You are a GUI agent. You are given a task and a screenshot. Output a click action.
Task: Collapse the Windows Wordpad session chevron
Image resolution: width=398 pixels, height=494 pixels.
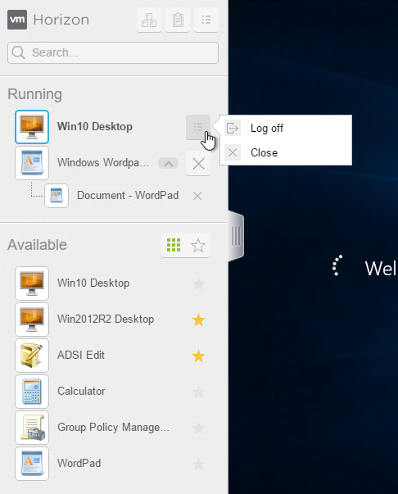click(168, 163)
